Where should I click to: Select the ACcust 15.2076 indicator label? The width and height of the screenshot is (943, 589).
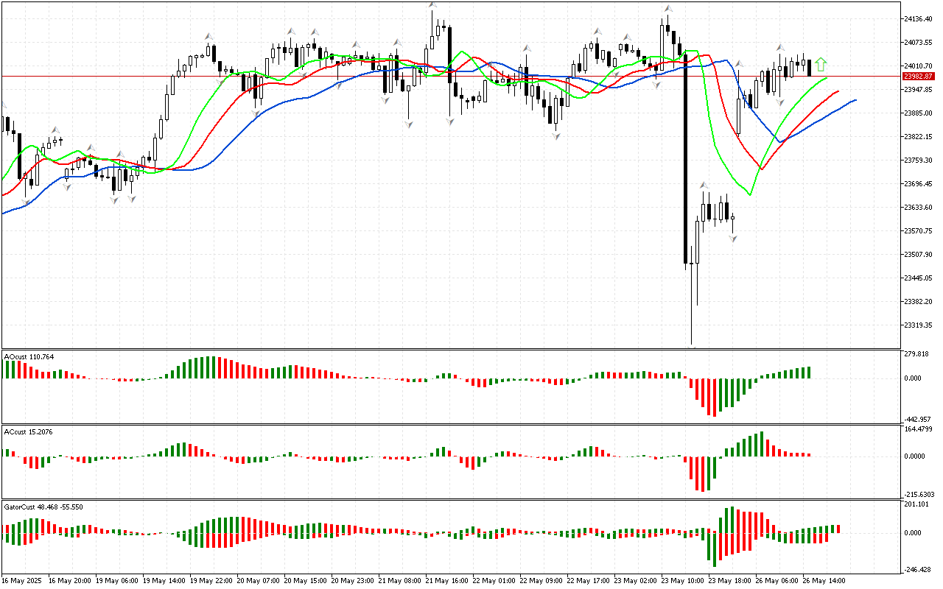tap(28, 431)
